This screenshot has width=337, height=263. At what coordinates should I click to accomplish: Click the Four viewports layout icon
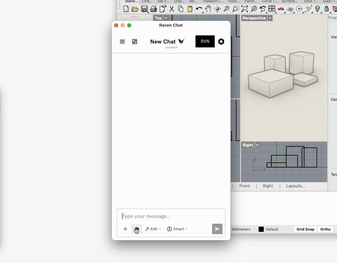(x=272, y=9)
